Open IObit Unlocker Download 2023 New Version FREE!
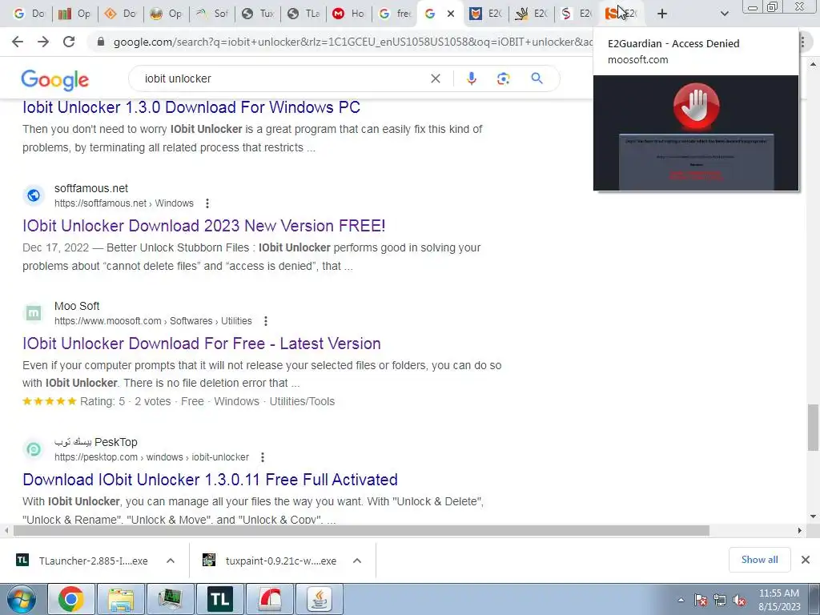The image size is (820, 615). tap(204, 225)
